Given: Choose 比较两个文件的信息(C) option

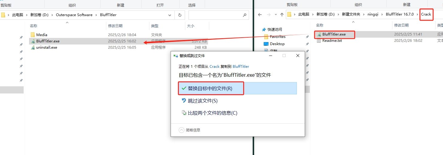Looking at the screenshot, I should [212, 113].
